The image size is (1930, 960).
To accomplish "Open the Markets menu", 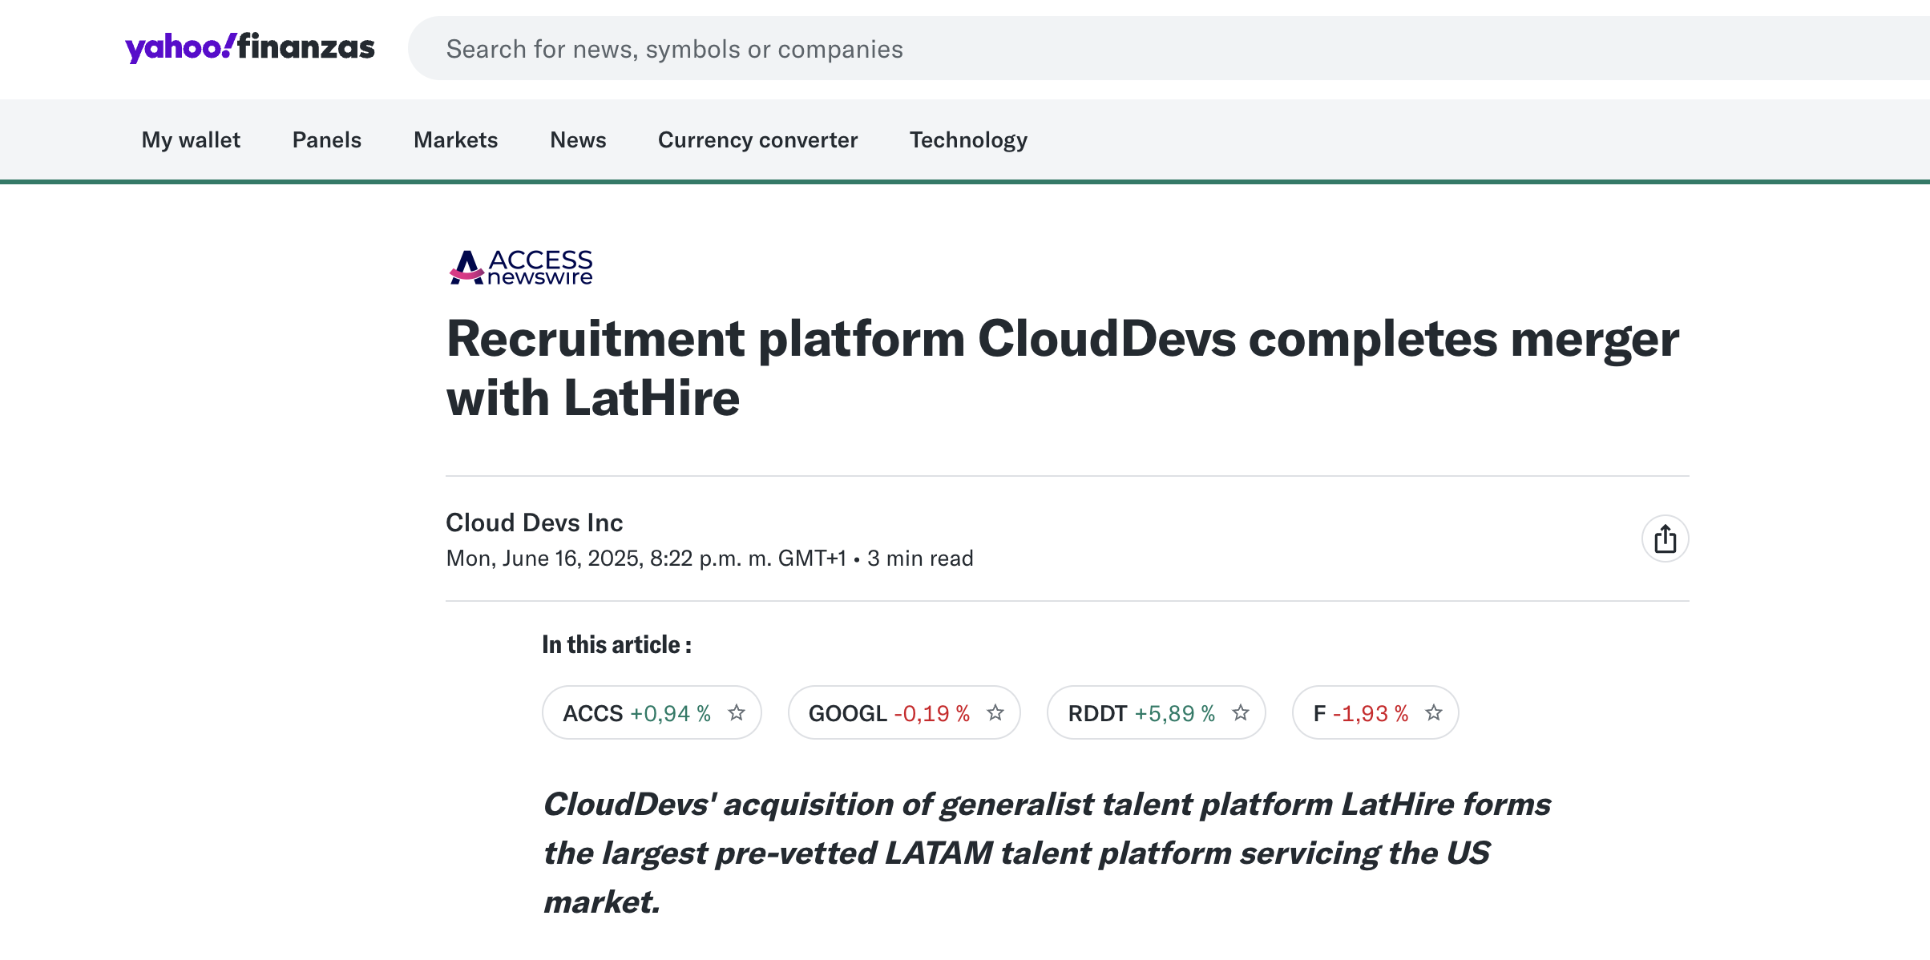I will pos(456,140).
